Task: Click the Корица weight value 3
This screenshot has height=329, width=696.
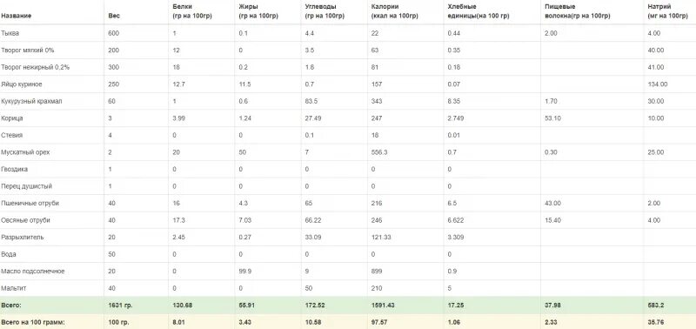Action: point(110,118)
